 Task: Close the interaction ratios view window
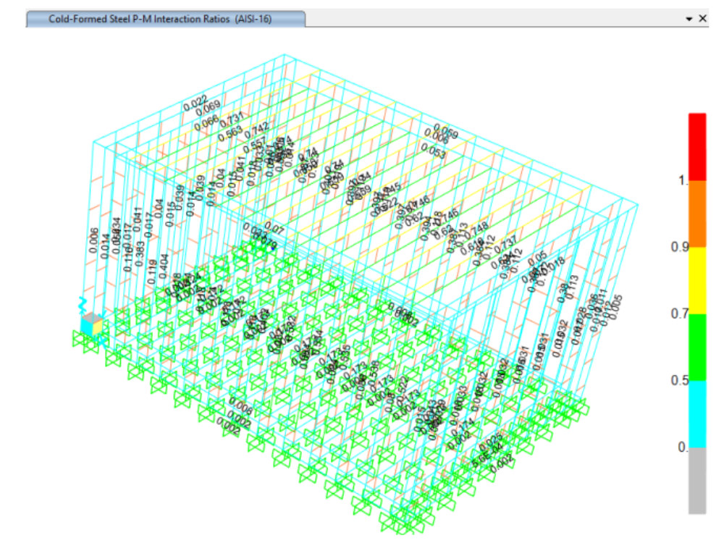[703, 19]
